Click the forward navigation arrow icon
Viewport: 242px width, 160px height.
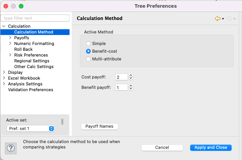229,18
